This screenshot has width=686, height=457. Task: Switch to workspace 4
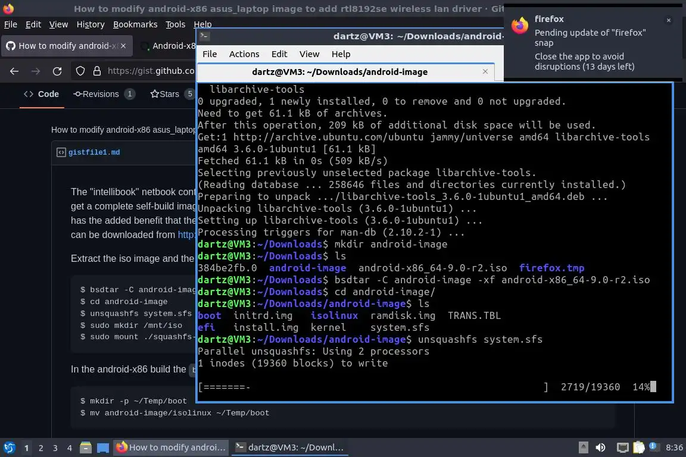(x=70, y=448)
